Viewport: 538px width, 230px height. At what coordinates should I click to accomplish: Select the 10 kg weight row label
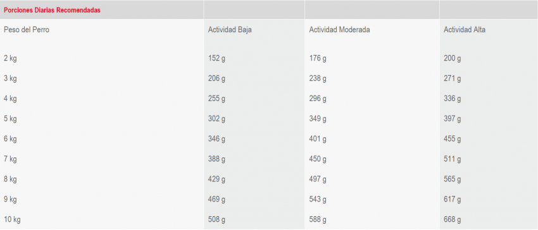12,219
